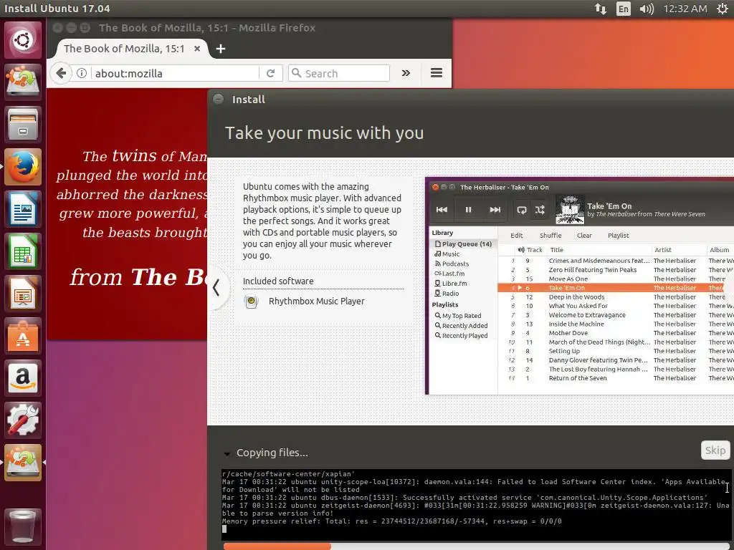Viewport: 734px width, 550px height.
Task: Click the installer progress bar
Action: coord(477,546)
